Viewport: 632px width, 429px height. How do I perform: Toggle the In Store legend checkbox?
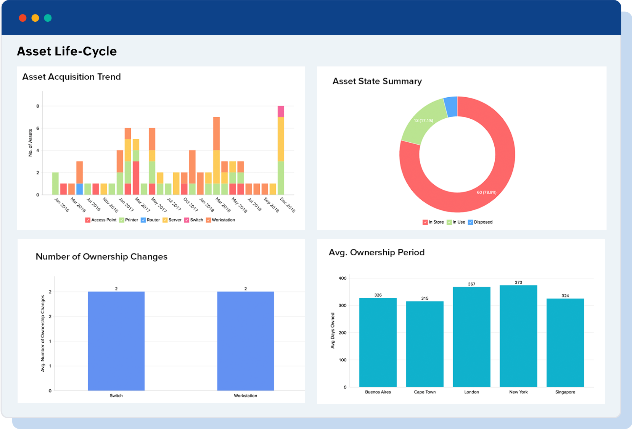point(425,222)
